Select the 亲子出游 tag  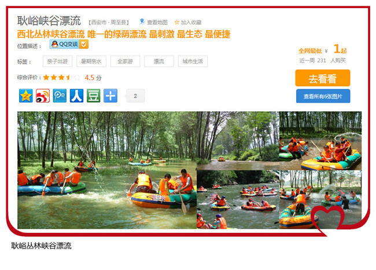point(57,61)
